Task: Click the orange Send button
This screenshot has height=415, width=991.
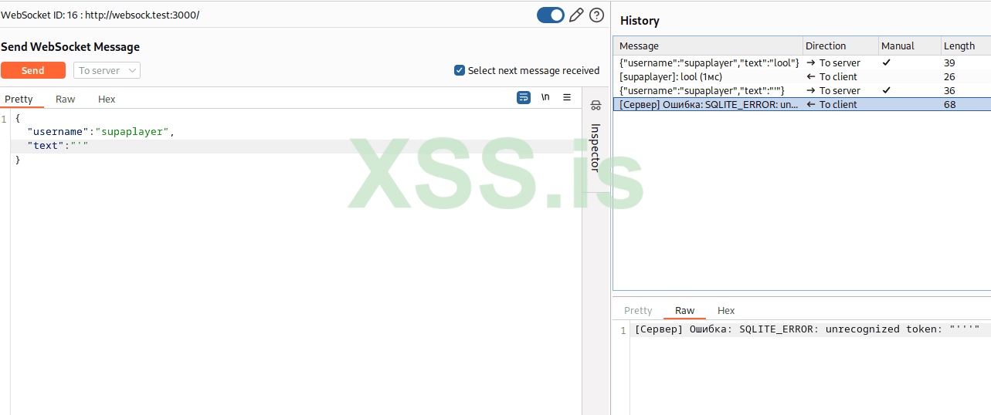Action: pos(33,70)
